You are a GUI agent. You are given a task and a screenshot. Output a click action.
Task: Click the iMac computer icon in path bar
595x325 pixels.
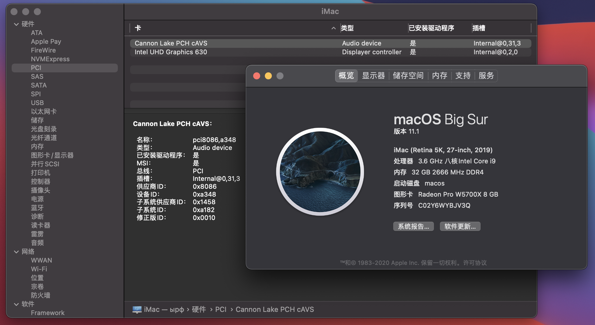137,310
